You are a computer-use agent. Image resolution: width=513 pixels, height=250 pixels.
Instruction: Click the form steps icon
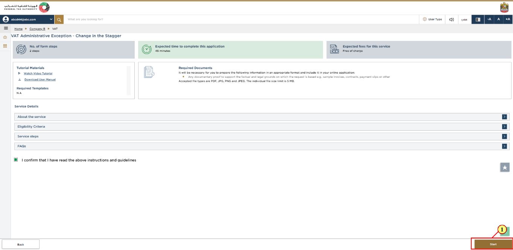21,49
